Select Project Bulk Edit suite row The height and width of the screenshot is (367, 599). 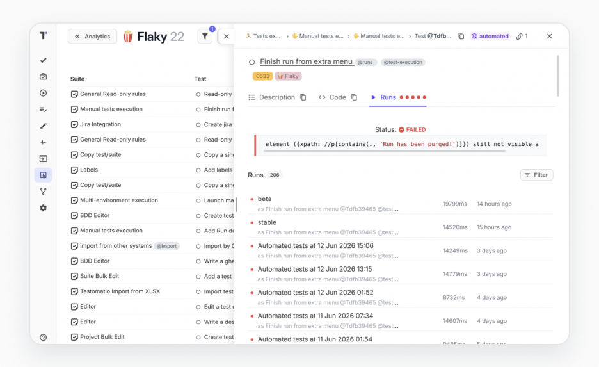point(102,337)
